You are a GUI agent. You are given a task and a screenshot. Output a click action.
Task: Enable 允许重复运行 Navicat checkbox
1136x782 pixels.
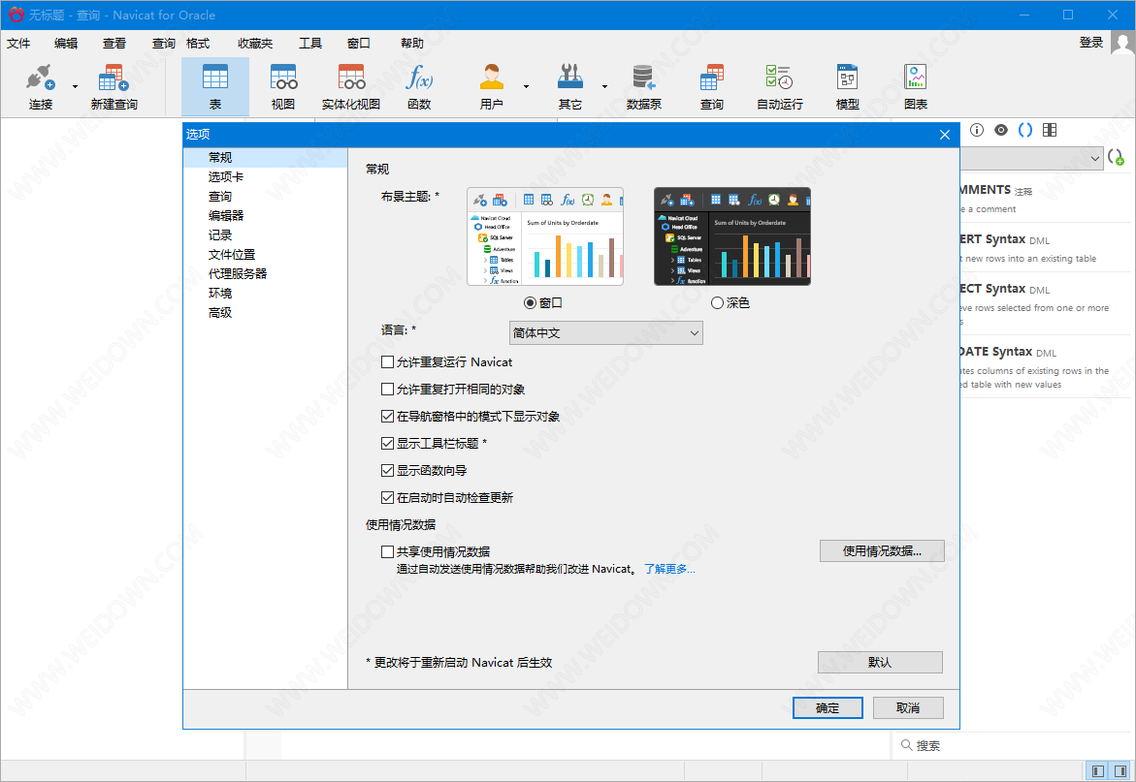388,361
